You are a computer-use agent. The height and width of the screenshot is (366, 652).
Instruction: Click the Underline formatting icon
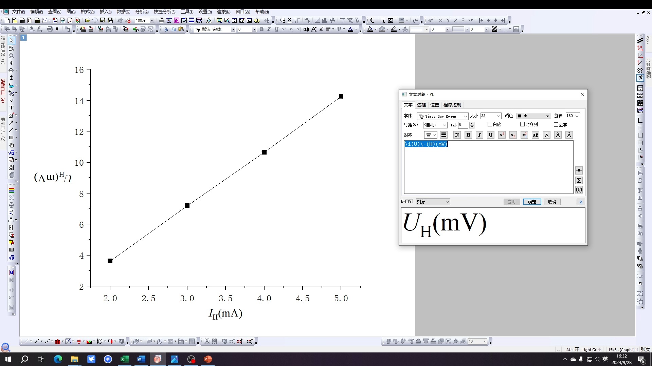click(x=490, y=135)
